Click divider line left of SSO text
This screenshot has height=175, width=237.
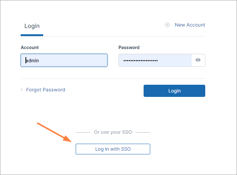click(x=83, y=132)
